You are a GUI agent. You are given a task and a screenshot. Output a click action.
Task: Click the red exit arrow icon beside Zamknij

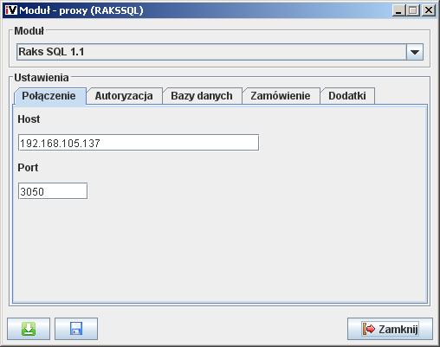point(369,329)
